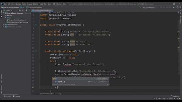Click the CRLF line separator status
Viewport: 182px width, 102px height.
(x=160, y=99)
